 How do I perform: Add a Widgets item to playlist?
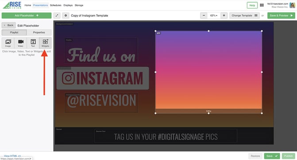click(45, 43)
